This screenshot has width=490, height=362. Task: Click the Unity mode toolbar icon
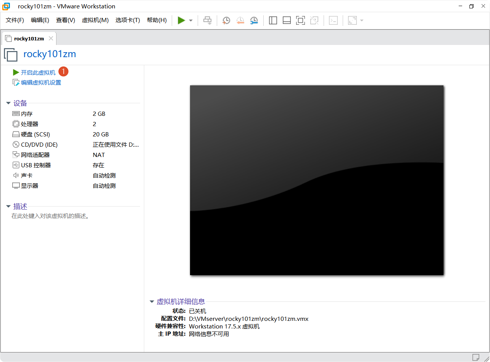[x=314, y=21]
